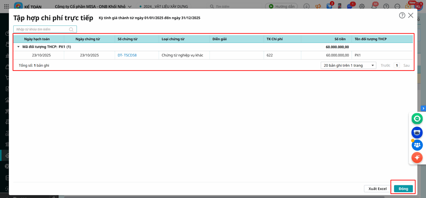Screen dimensions: 426x198
Task: Open voucher link DT- TSCD58
Action: (x=127, y=55)
